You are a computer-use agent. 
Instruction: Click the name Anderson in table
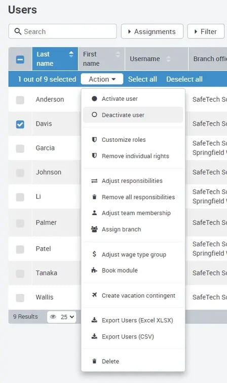50,99
